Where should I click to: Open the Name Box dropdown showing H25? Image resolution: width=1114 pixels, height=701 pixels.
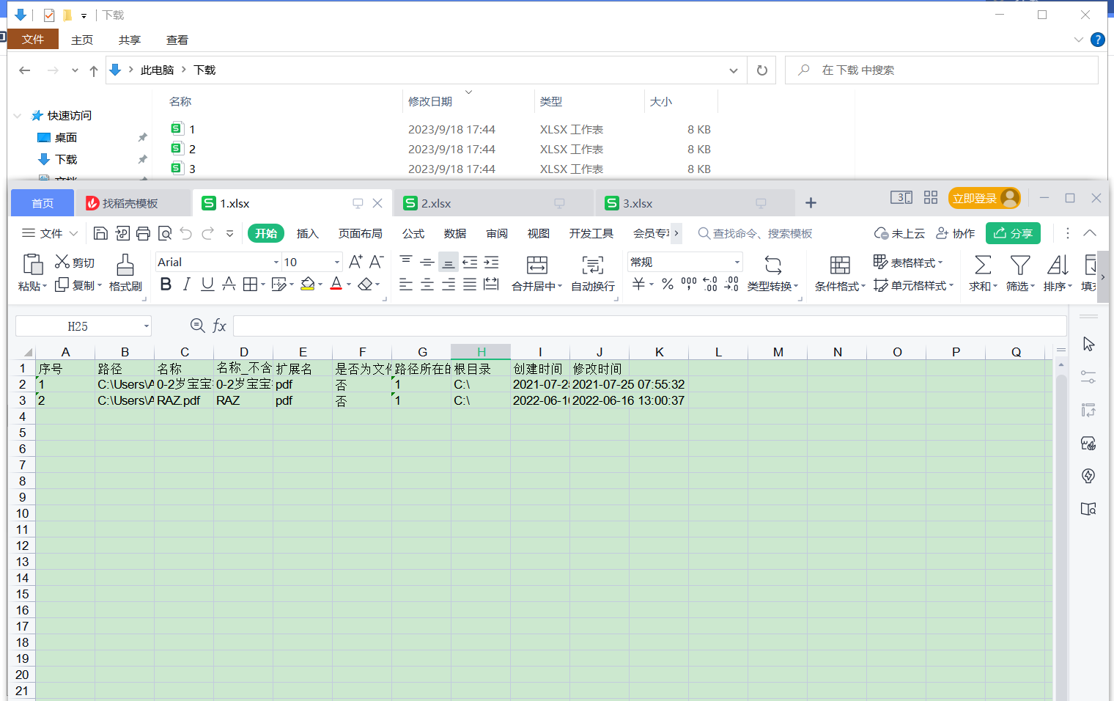(146, 326)
